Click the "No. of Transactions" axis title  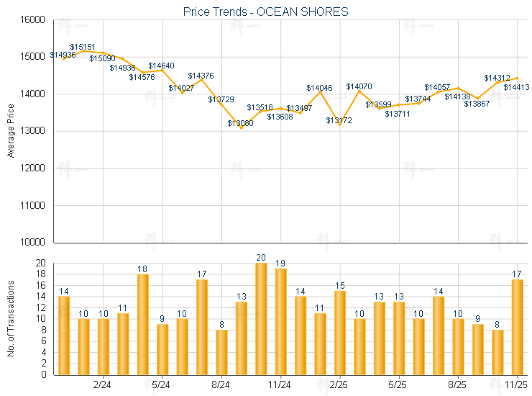[x=11, y=319]
